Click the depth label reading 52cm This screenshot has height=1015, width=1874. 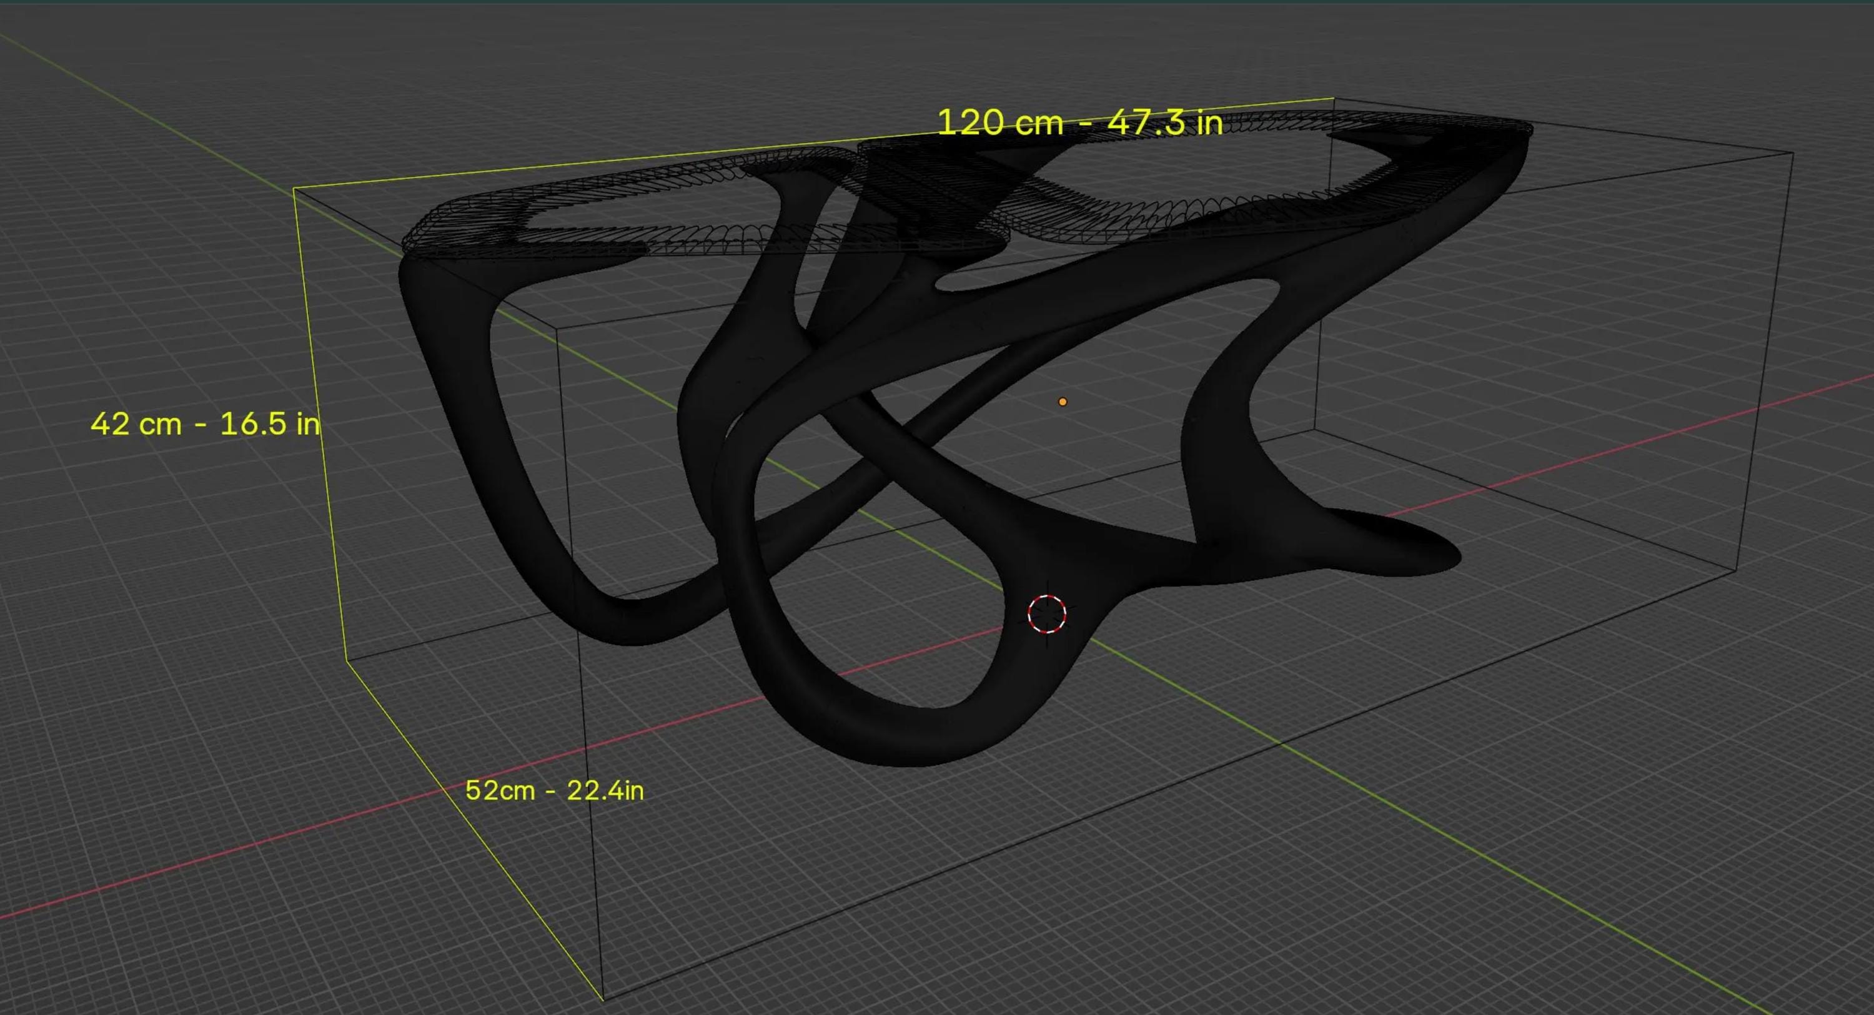point(555,790)
